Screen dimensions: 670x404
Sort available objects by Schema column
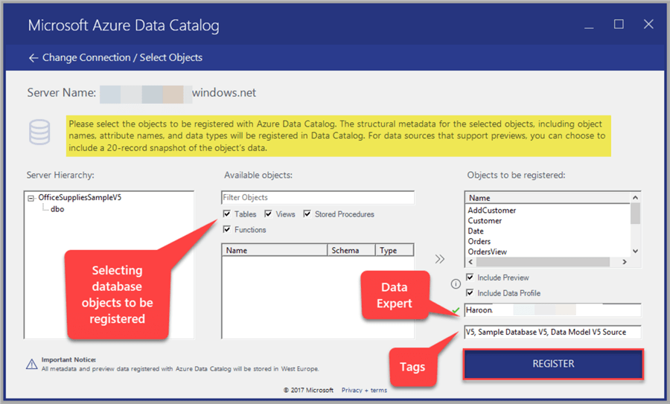351,250
